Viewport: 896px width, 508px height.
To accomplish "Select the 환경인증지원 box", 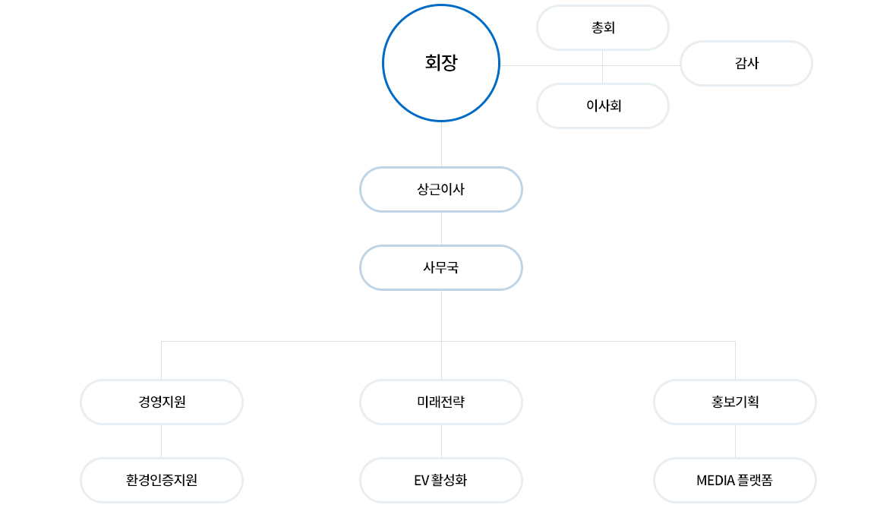I will coord(162,481).
